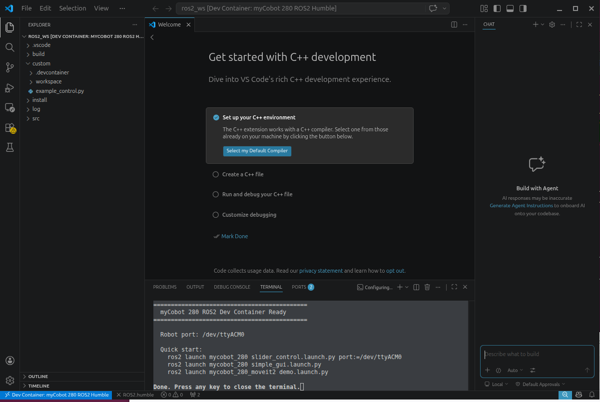600x402 pixels.
Task: Switch to the DEBUG CONSOLE tab
Action: coord(232,287)
